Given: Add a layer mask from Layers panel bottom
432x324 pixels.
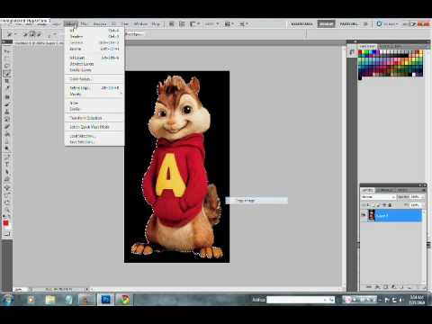Looking at the screenshot, I should [x=386, y=287].
